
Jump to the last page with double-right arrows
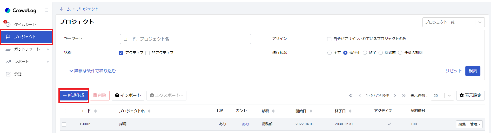(x=404, y=96)
